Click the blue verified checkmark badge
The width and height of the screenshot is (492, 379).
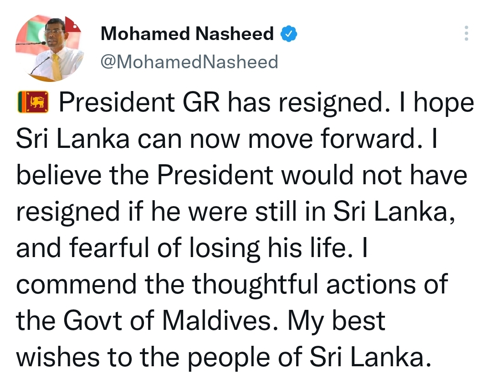tap(289, 34)
